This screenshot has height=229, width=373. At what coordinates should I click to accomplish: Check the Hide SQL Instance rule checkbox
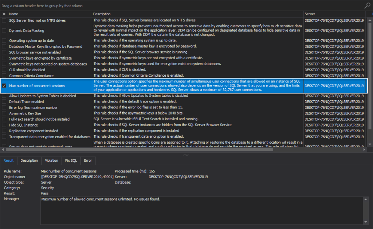[3, 125]
